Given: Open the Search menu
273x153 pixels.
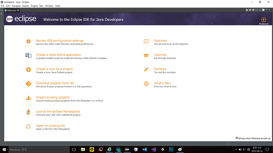Looking at the screenshot, I should tap(26, 6).
